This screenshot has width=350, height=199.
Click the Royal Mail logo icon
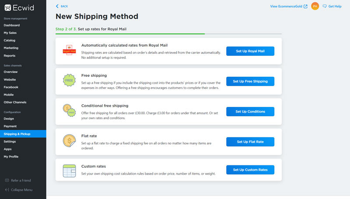[69, 50]
